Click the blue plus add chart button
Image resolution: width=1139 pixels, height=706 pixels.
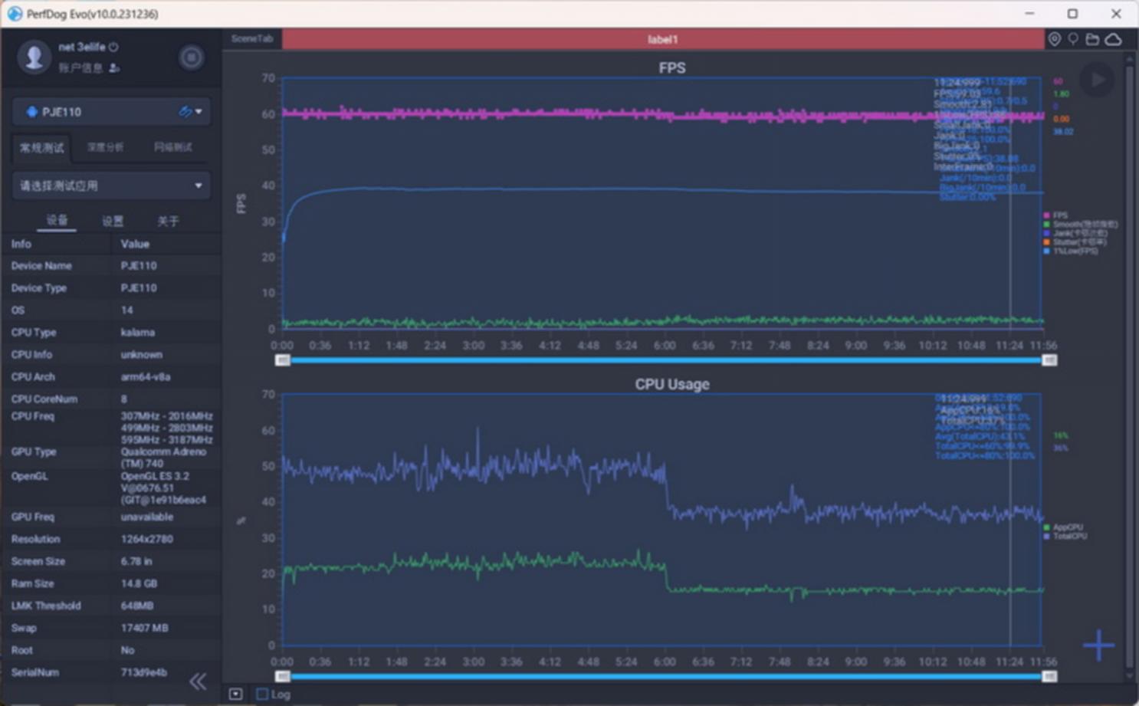(1098, 645)
